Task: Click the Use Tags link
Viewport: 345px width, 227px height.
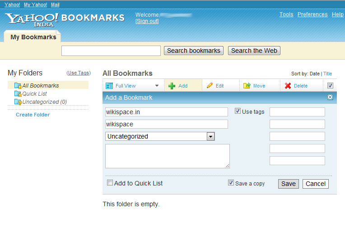Action: (79, 73)
